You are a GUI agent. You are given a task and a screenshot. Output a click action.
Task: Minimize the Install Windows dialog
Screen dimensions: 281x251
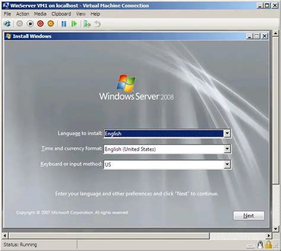[250, 36]
